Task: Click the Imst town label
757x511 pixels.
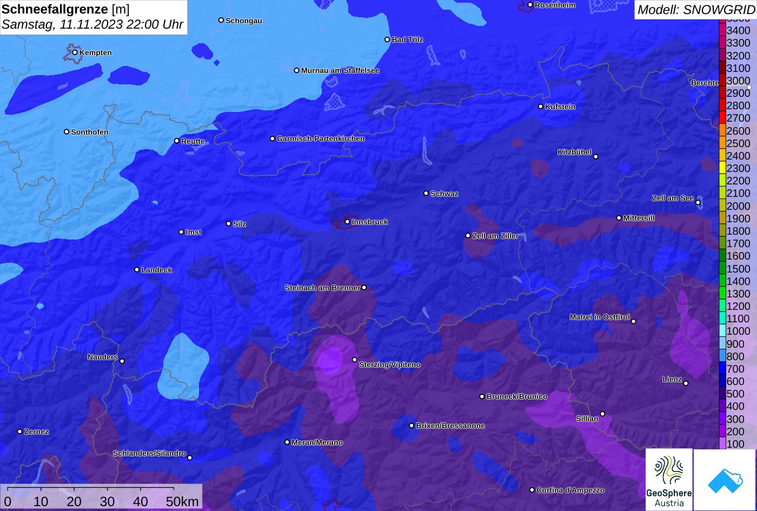Action: tap(194, 232)
